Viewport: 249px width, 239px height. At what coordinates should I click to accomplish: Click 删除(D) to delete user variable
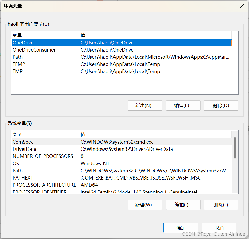click(x=221, y=105)
